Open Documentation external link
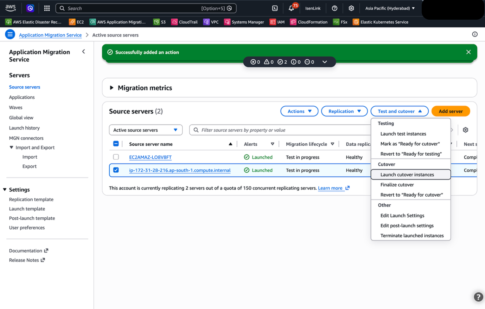 (28, 251)
